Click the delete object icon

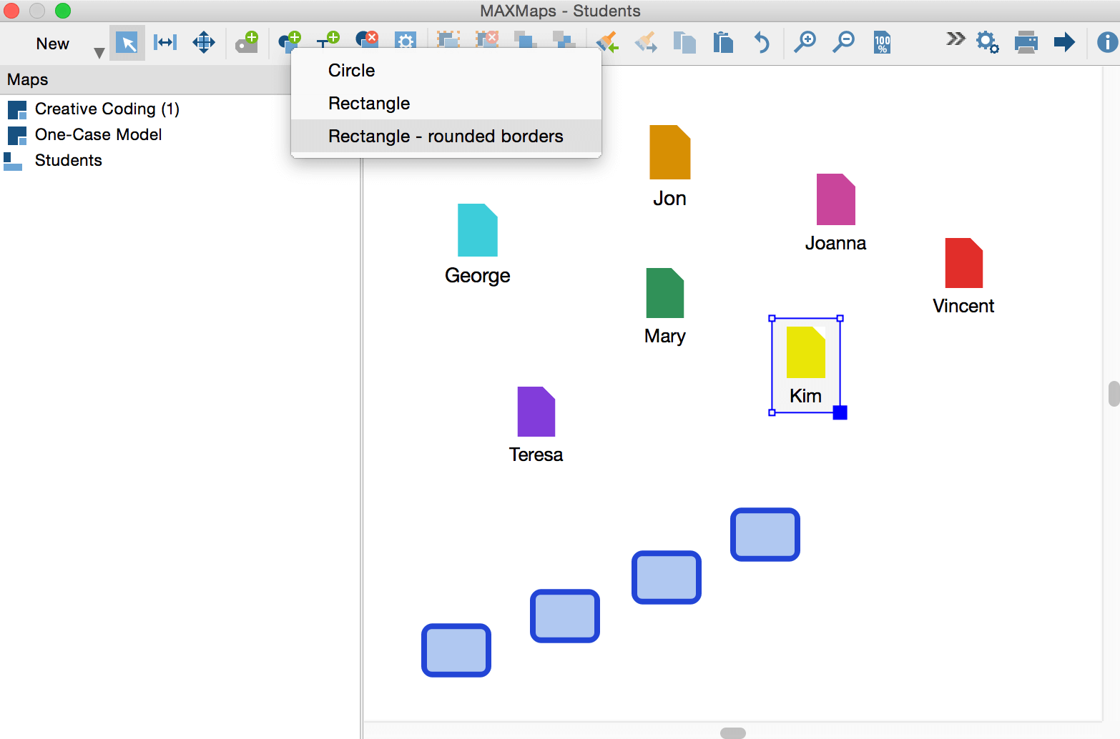click(367, 40)
